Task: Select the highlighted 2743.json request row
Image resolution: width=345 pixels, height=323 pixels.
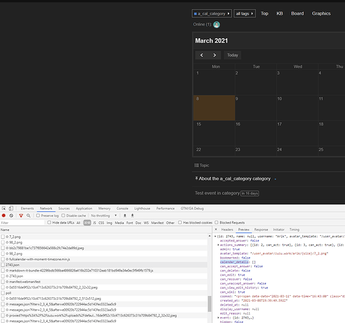Action: tap(104, 265)
